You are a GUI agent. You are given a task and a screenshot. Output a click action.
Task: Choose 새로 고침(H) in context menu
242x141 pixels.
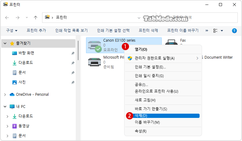click(163, 100)
